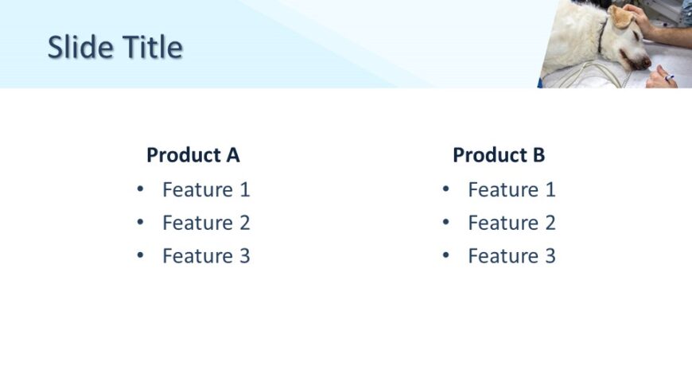This screenshot has width=692, height=389.
Task: Click the bullet before Product A Feature 3
Action: [140, 255]
